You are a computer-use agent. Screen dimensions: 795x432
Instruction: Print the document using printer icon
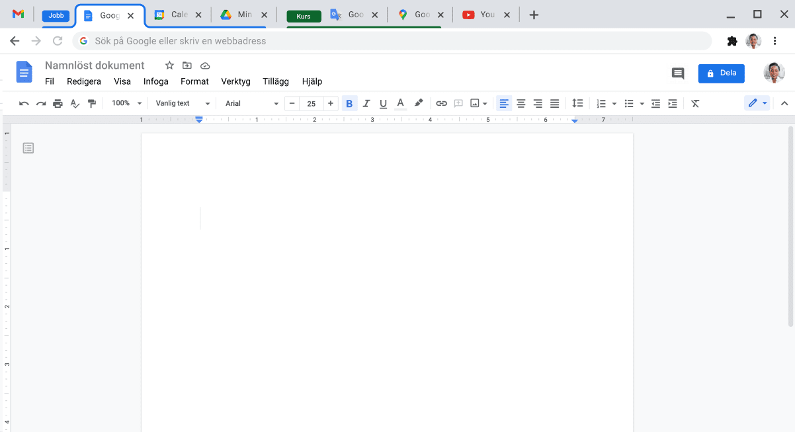[58, 103]
